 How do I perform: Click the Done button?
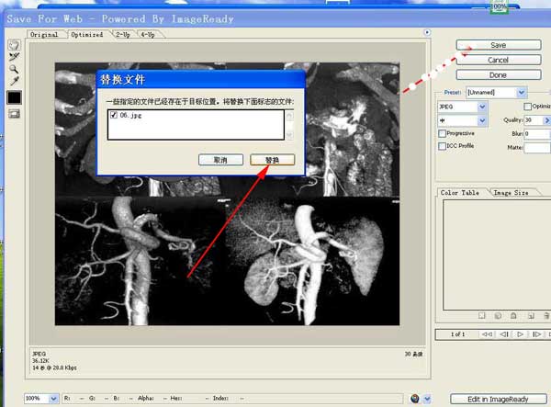tap(499, 74)
